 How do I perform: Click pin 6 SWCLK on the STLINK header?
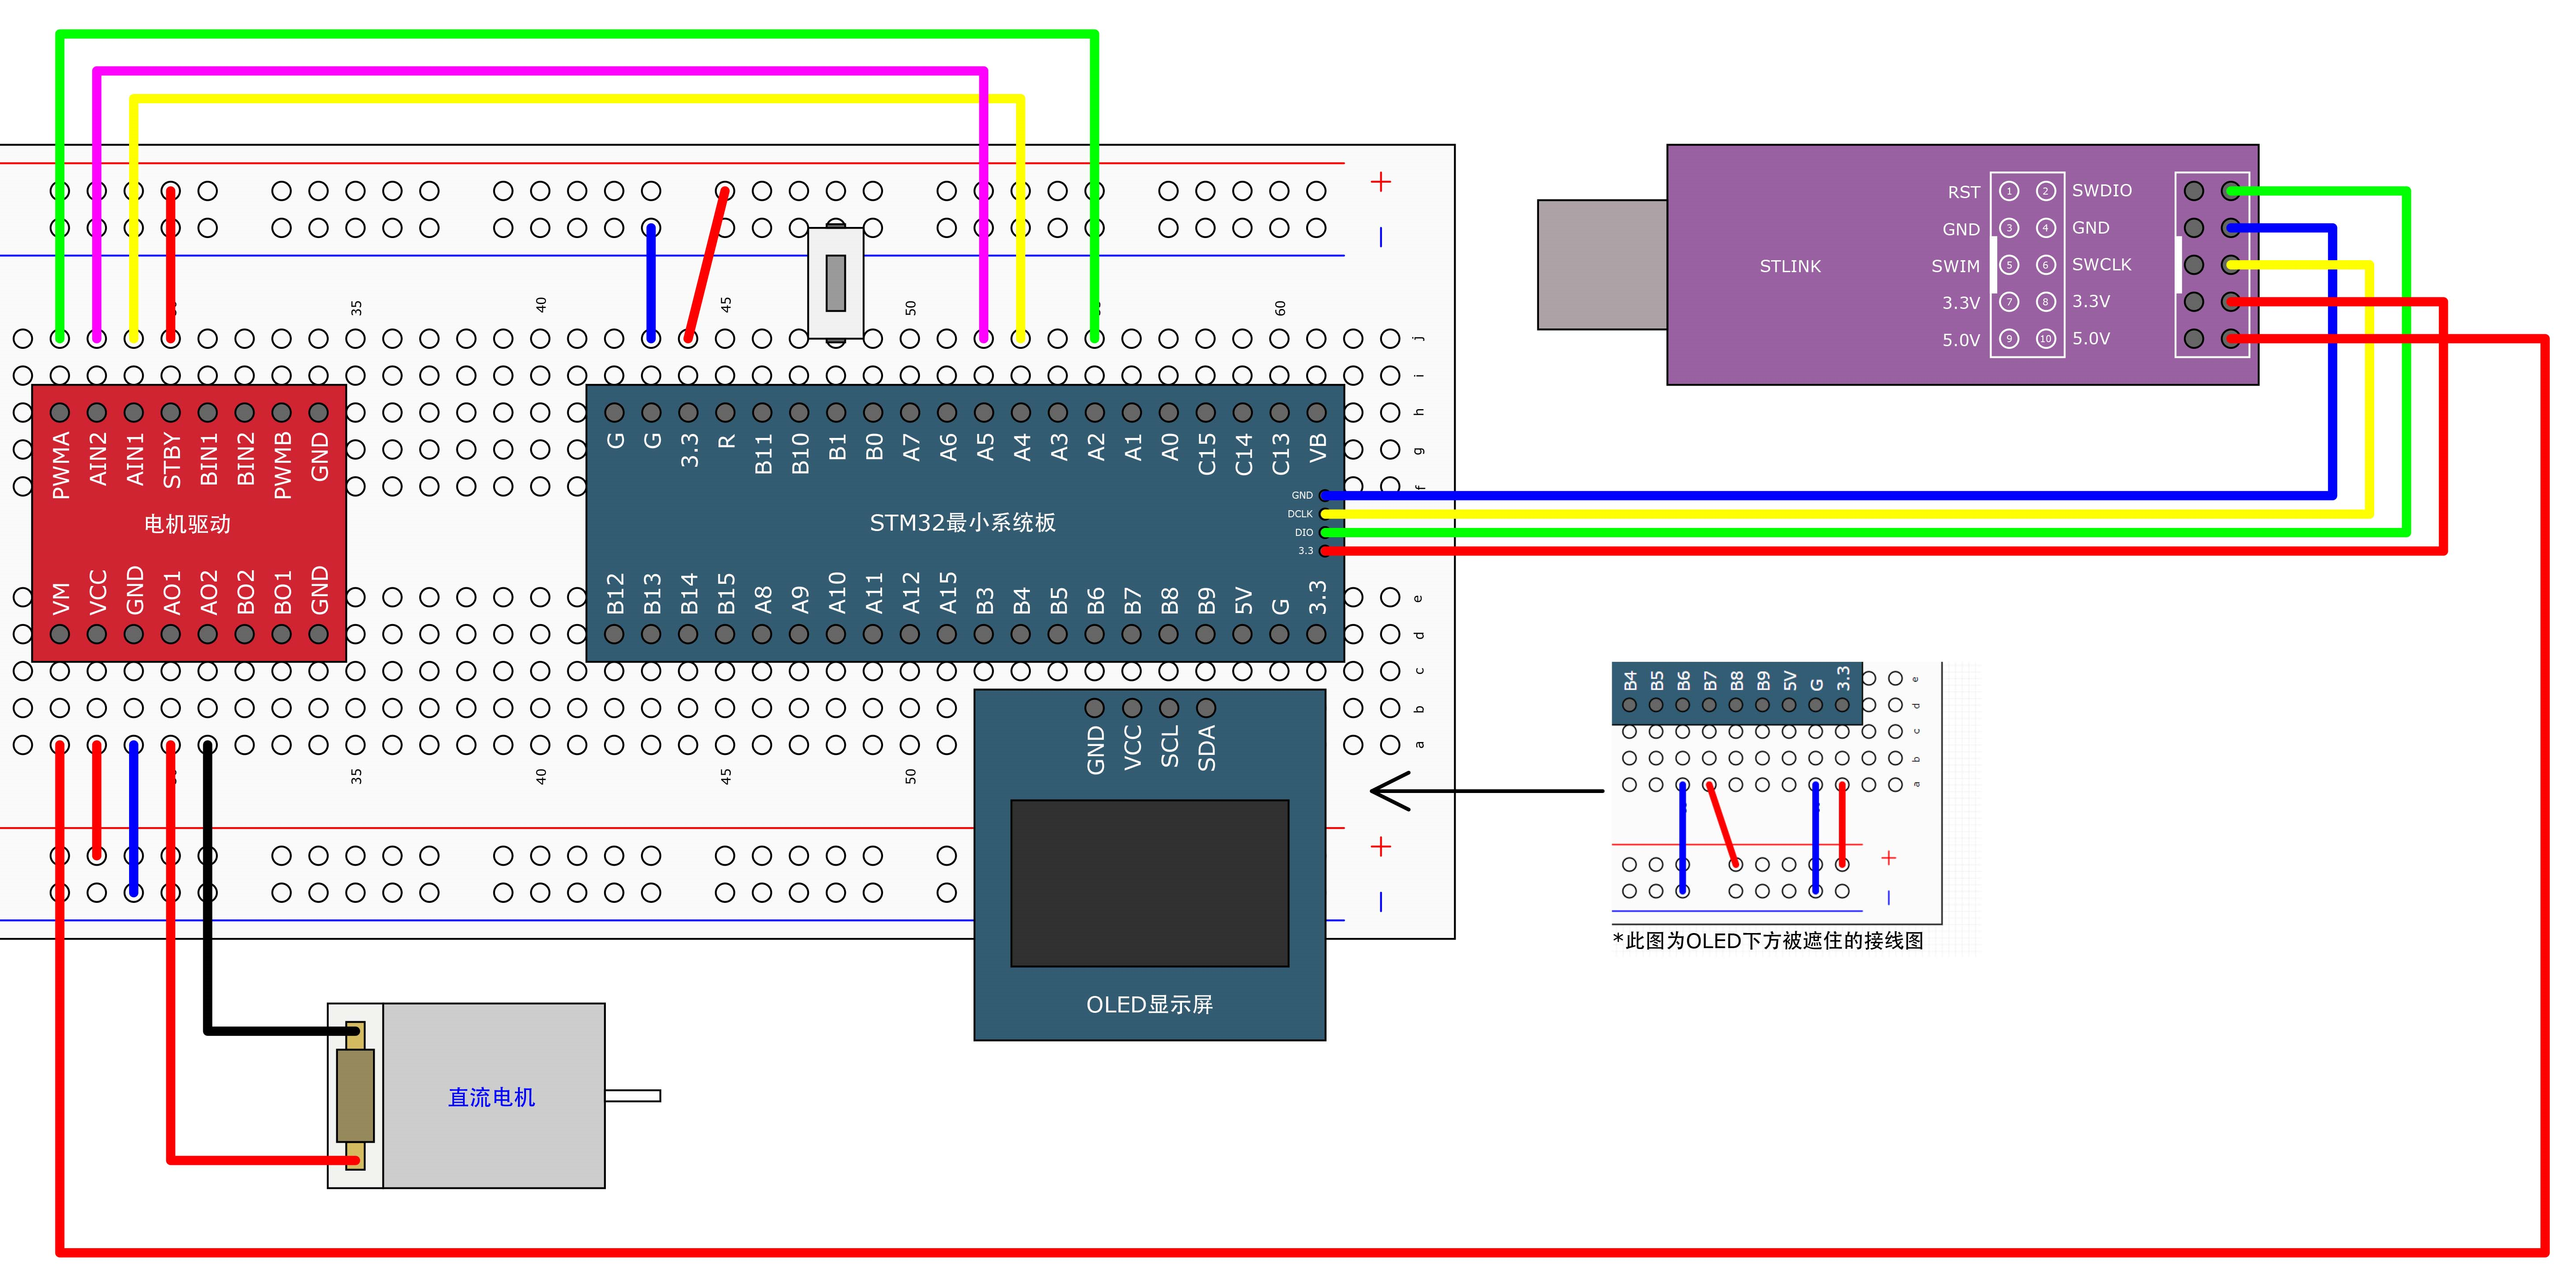pos(2046,265)
